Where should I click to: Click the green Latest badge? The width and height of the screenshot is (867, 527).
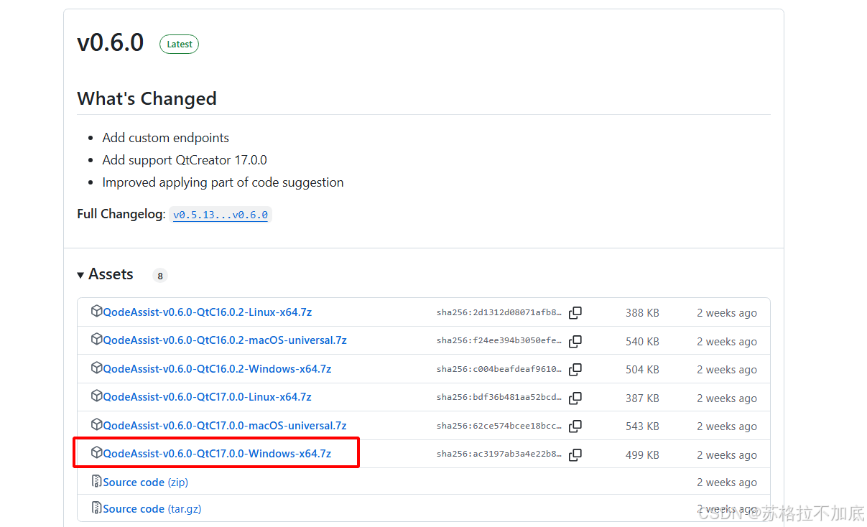pyautogui.click(x=179, y=45)
